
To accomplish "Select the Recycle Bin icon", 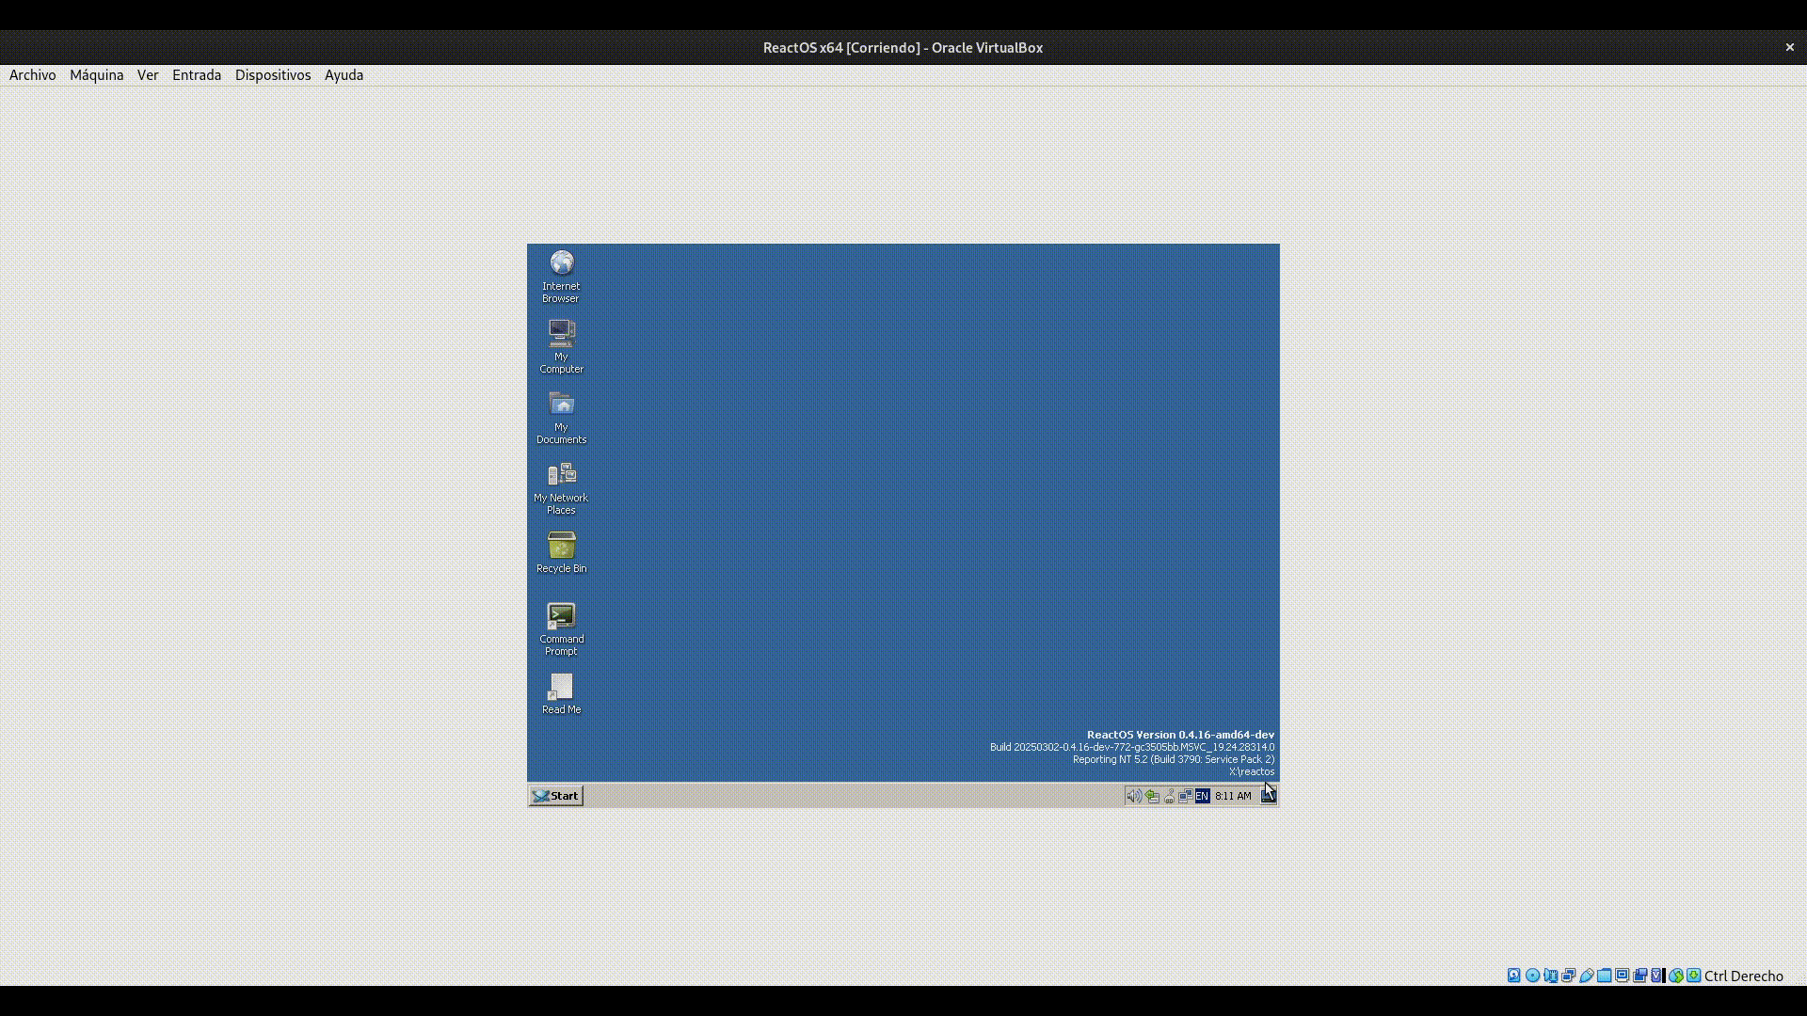I will (561, 553).
